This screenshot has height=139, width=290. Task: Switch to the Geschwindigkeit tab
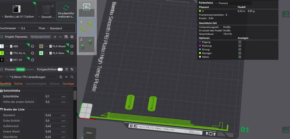click(36, 84)
